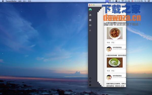Viewport: 152px width, 95px height.
Task: Open the settings gear at the sidebar bottom
Action: coord(90,85)
